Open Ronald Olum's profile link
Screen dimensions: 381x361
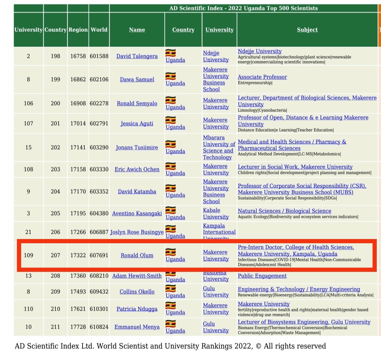coord(137,255)
